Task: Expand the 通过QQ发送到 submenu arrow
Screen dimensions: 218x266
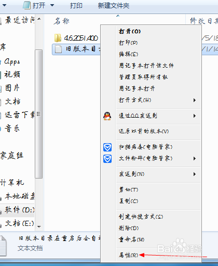Action: pos(195,116)
